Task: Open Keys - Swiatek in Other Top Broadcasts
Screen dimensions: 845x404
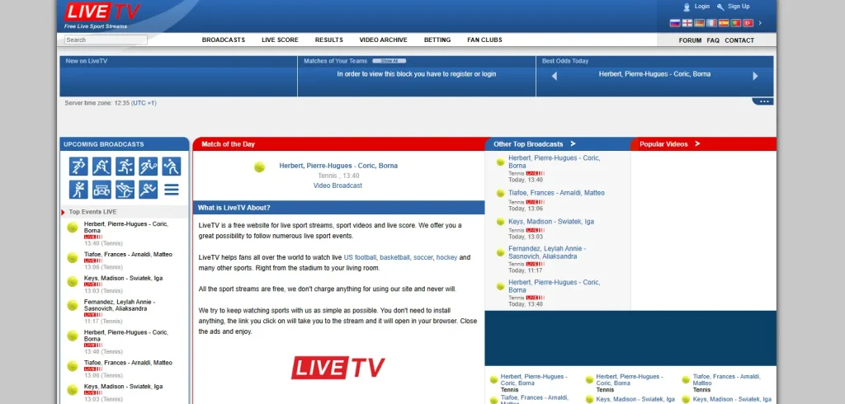Action: (x=551, y=222)
